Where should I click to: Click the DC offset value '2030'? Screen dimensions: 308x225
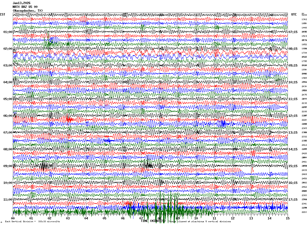(x=304, y=86)
